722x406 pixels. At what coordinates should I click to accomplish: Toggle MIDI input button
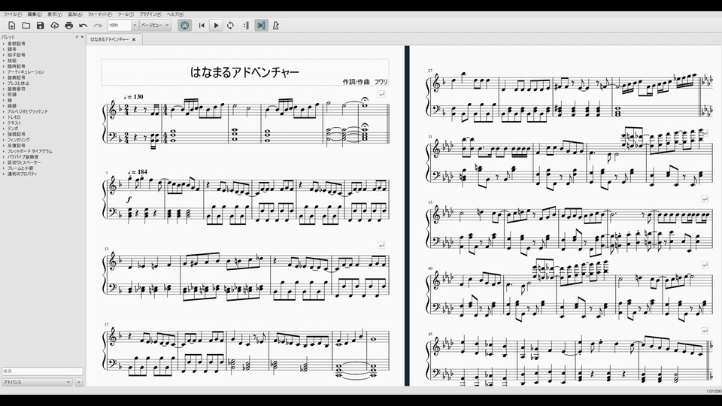coord(185,26)
